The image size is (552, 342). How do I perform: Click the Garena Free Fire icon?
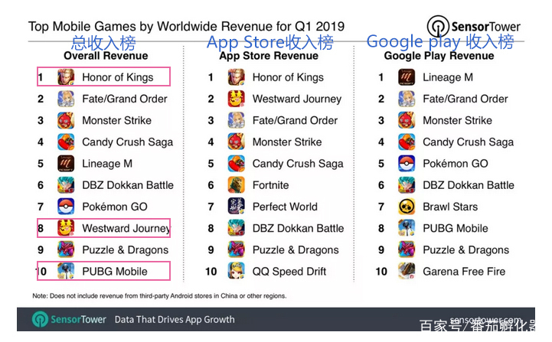407,272
